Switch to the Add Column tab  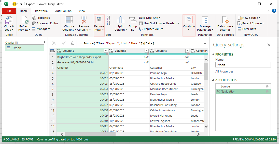(x=63, y=11)
